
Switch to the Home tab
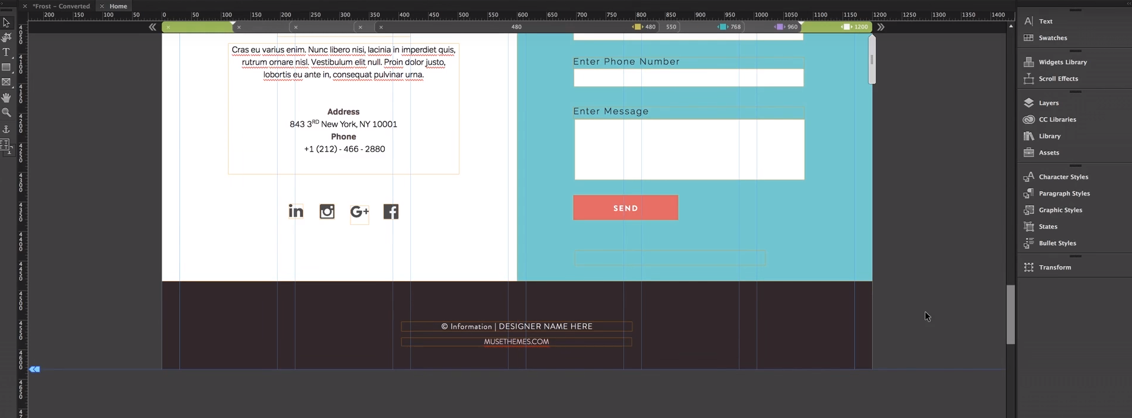click(118, 6)
